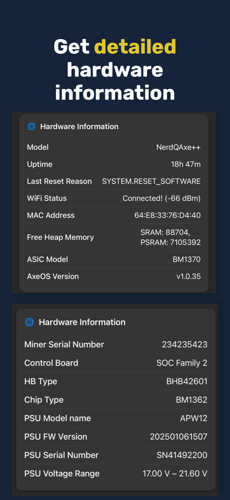
Task: Click the yellow word 'detailed' in the headline
Action: 135,46
